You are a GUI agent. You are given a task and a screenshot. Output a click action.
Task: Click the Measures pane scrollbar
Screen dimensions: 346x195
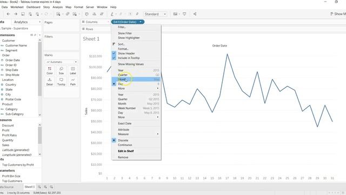pyautogui.click(x=39, y=135)
